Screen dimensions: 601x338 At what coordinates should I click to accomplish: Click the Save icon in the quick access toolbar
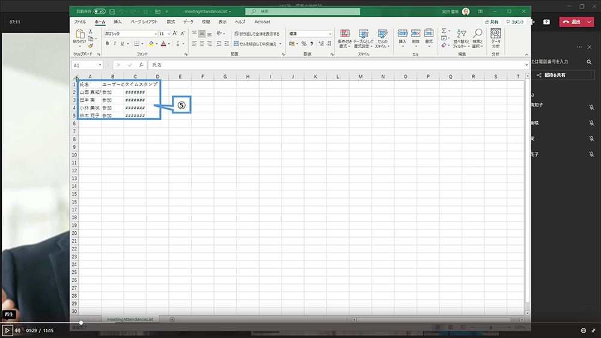tap(112, 12)
